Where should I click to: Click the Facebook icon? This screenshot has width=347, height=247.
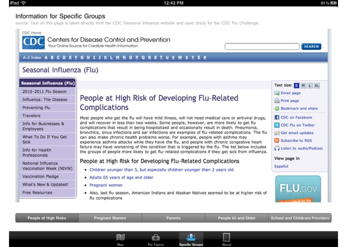(277, 117)
